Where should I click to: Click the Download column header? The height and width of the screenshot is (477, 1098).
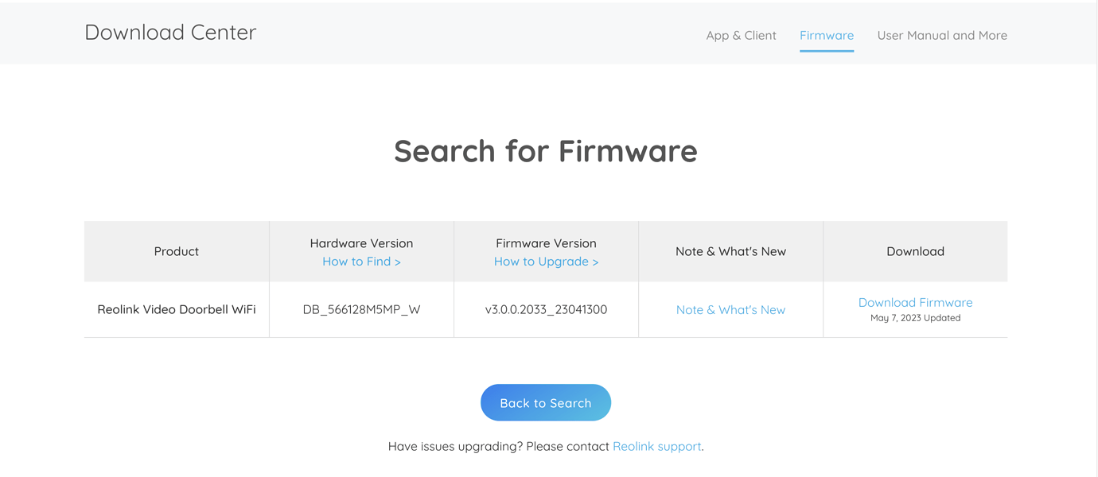coord(915,251)
